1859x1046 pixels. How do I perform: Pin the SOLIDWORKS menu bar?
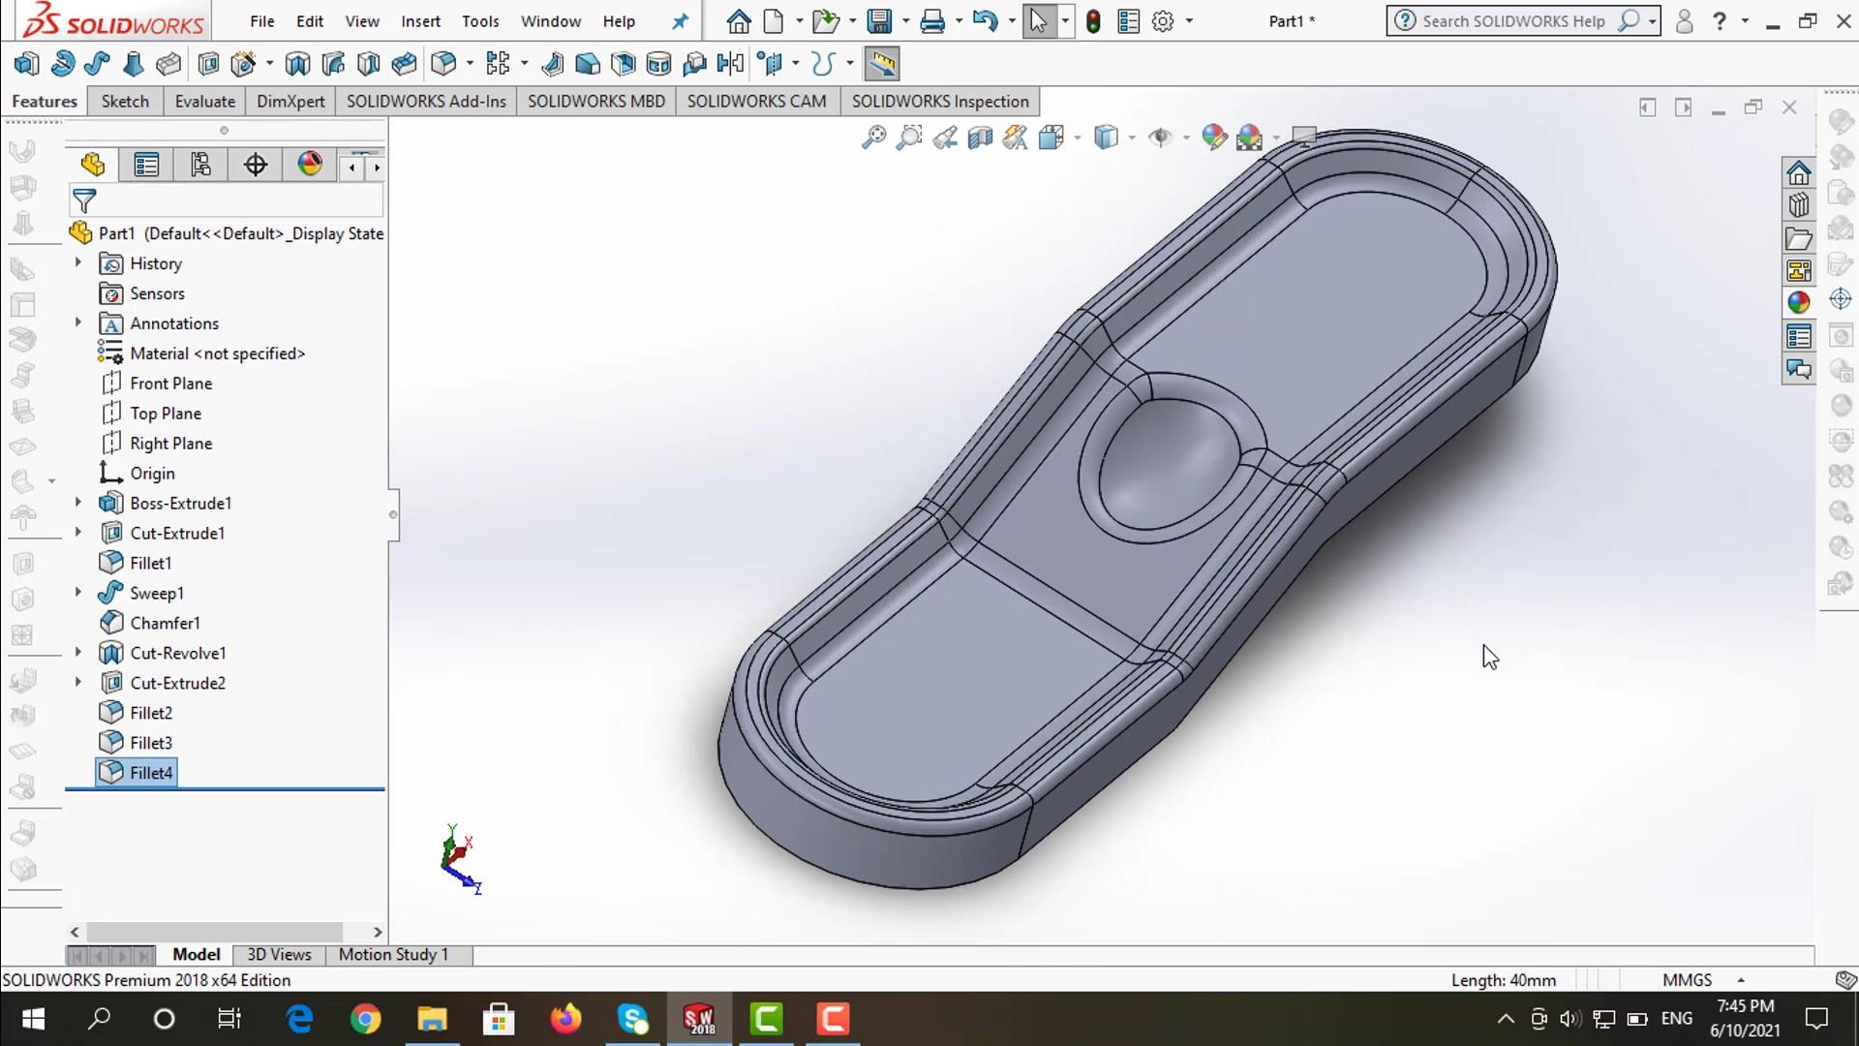point(681,21)
